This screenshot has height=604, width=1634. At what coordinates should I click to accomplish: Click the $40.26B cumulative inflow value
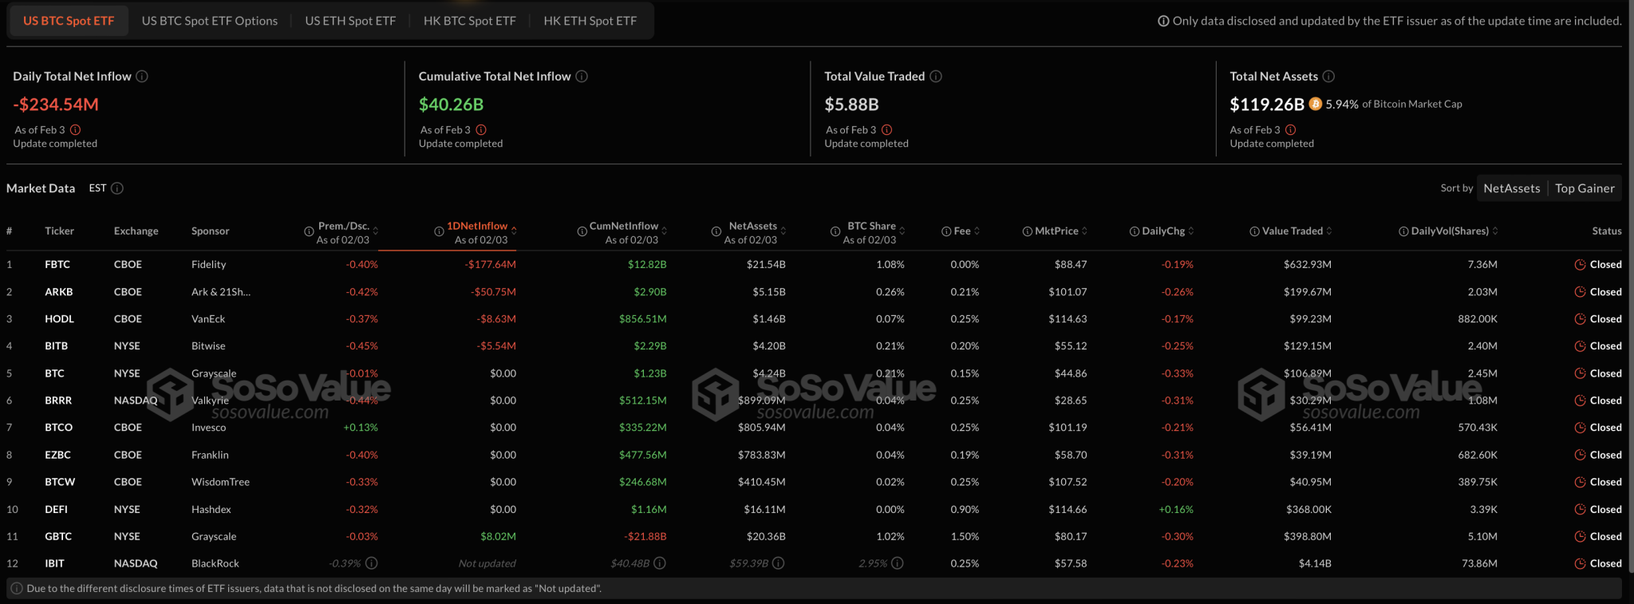pyautogui.click(x=452, y=105)
